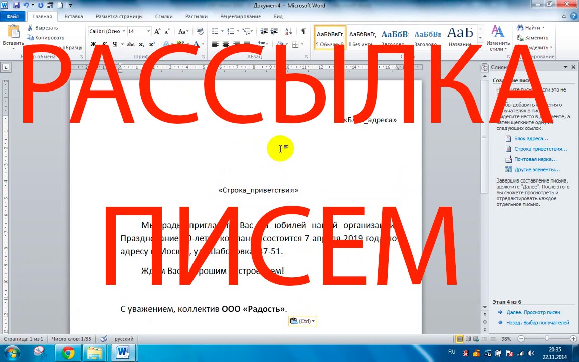Click the Shrink Font icon
579x362 pixels.
point(167,31)
